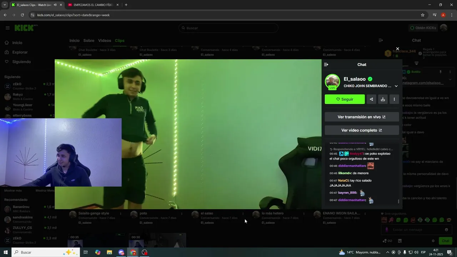This screenshot has height=257, width=457.
Task: Open a new browser tab
Action: [126, 5]
